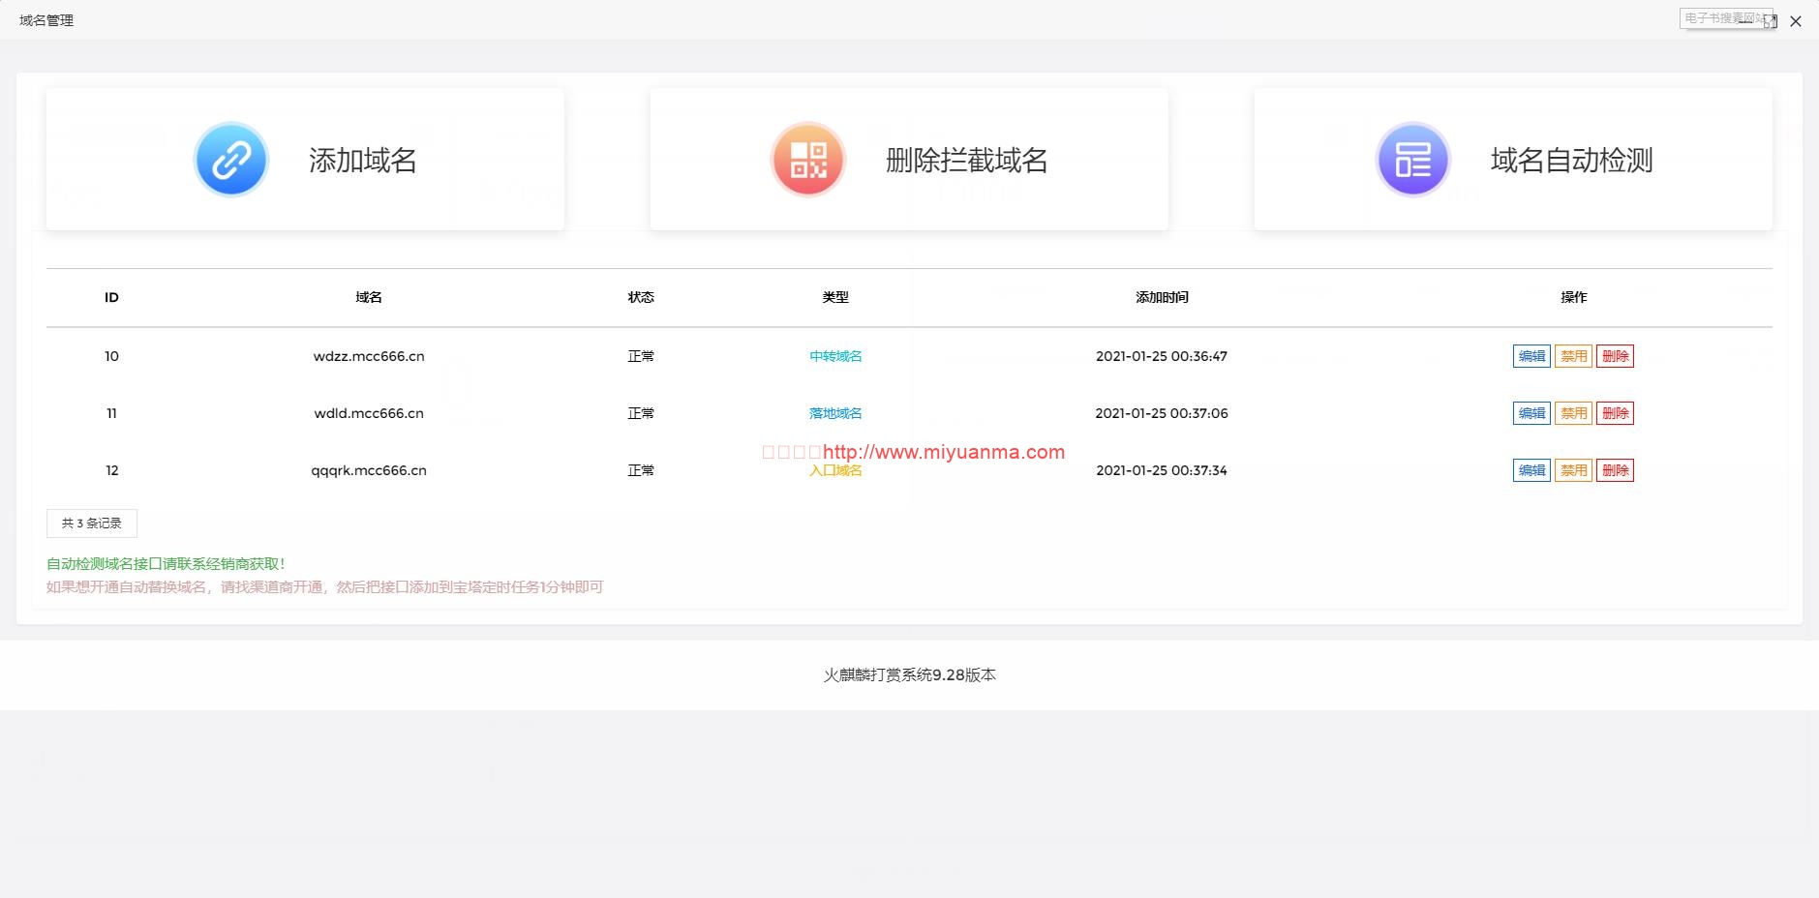Click the ID 10 cell
The image size is (1819, 898).
pyautogui.click(x=111, y=356)
